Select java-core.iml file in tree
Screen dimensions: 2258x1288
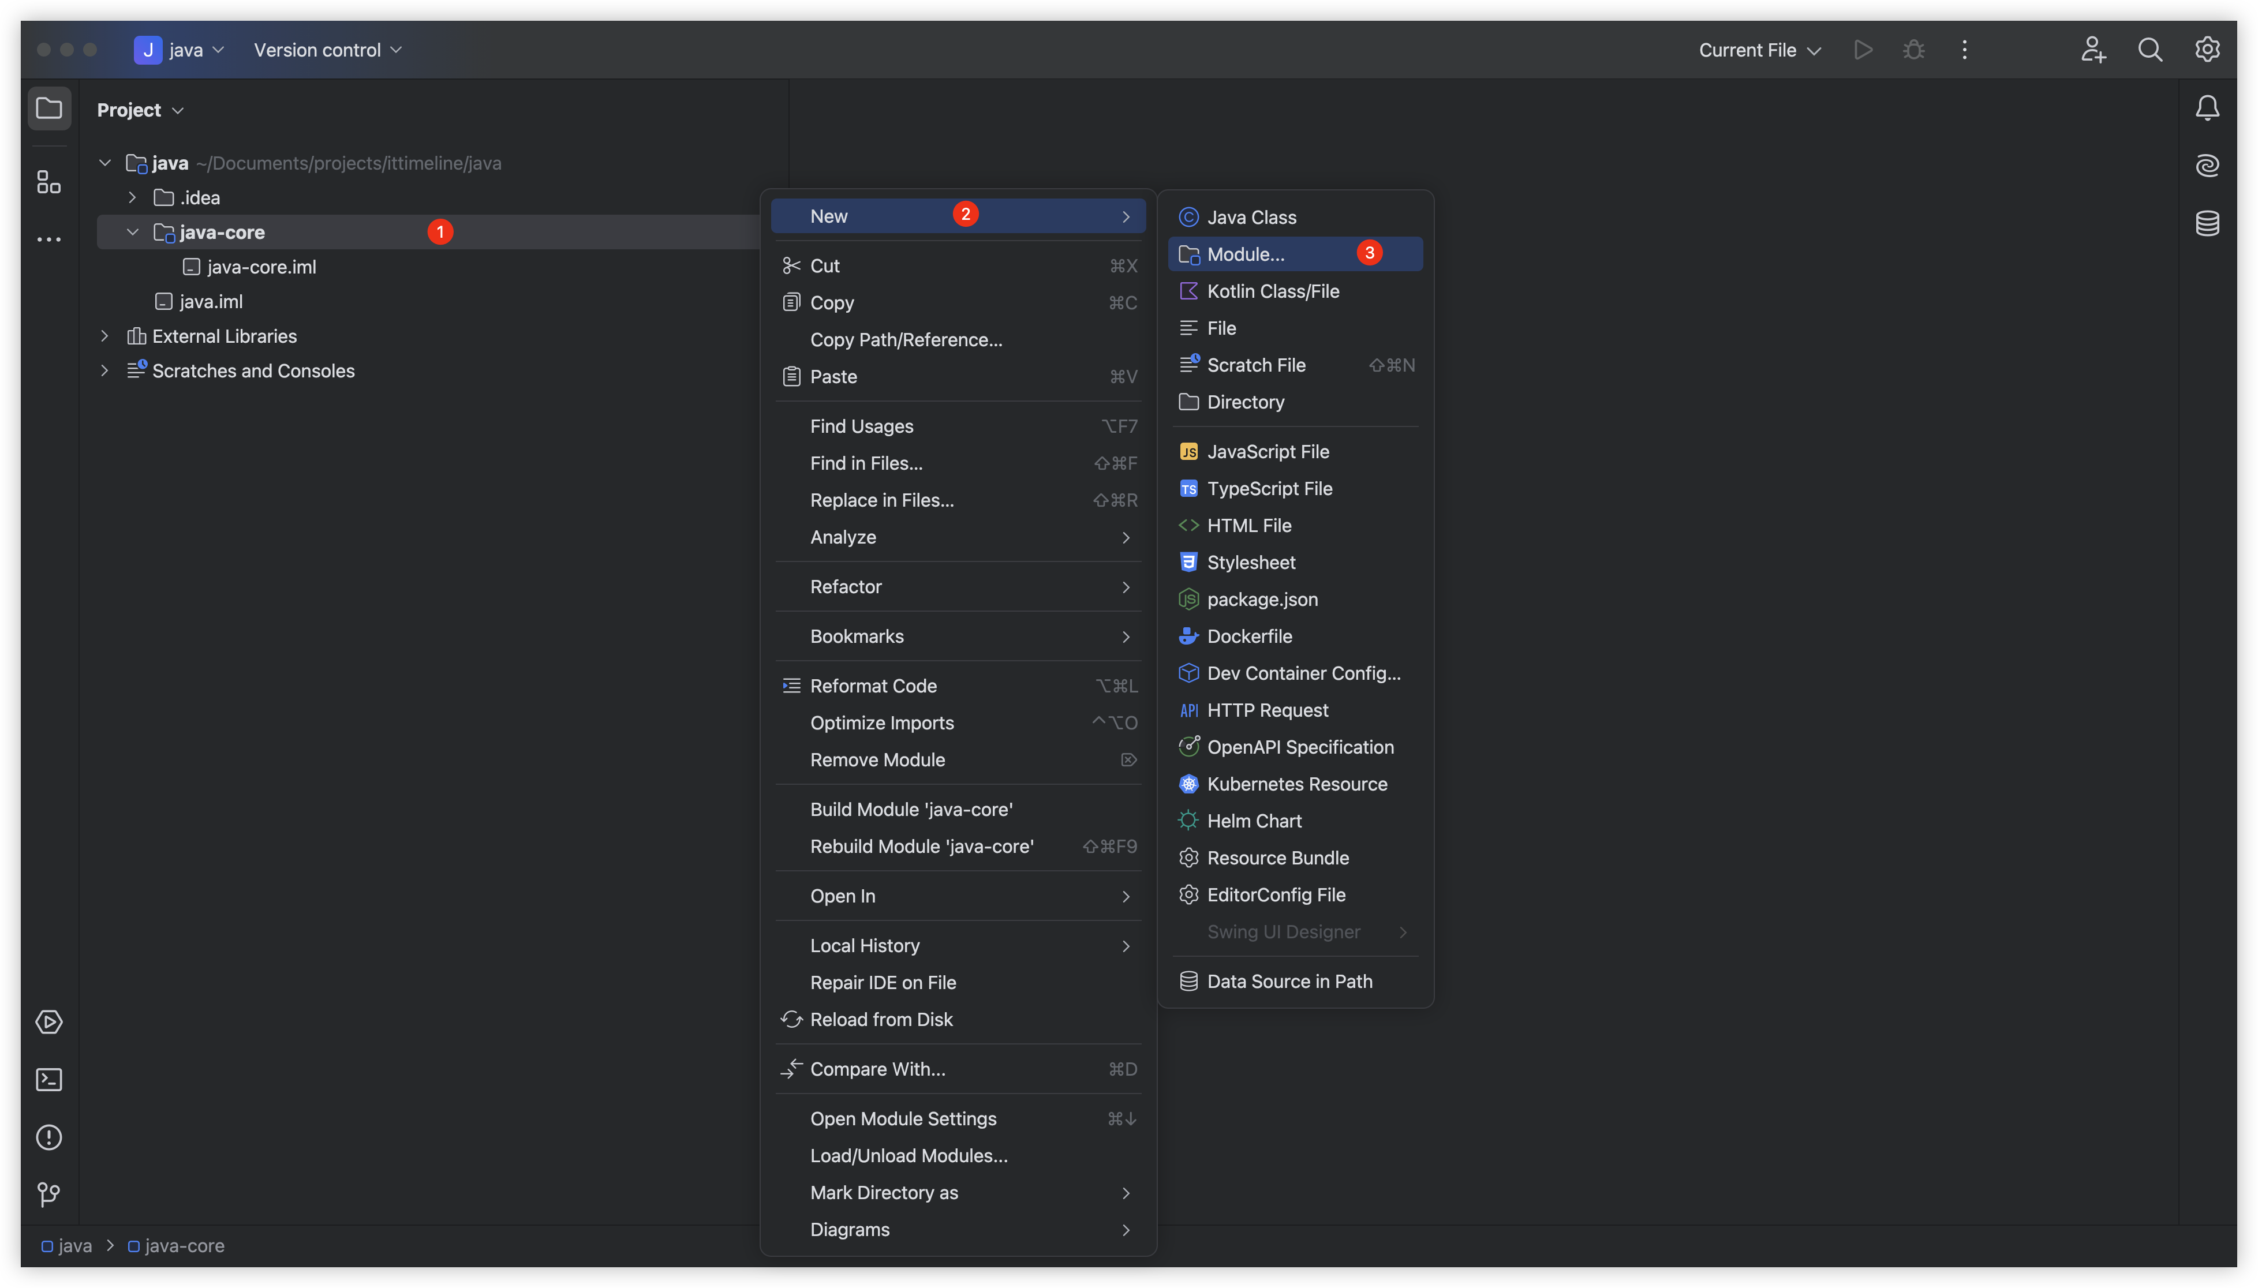tap(261, 266)
